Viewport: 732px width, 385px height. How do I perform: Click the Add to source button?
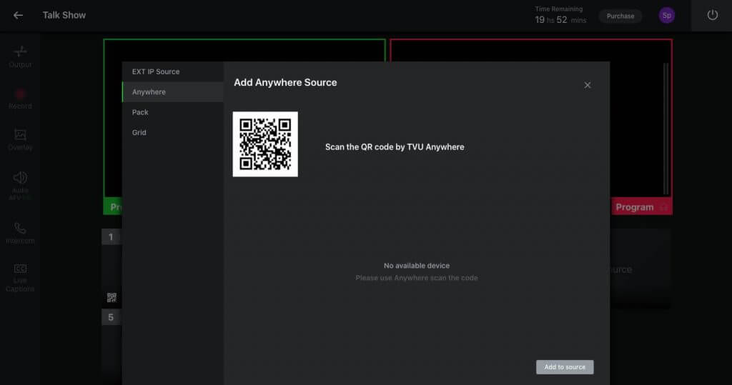click(565, 367)
